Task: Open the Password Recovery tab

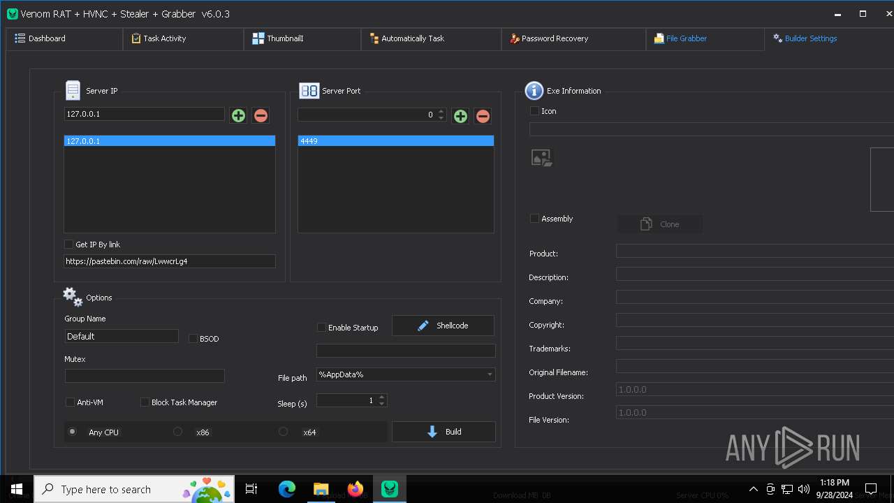Action: click(573, 38)
